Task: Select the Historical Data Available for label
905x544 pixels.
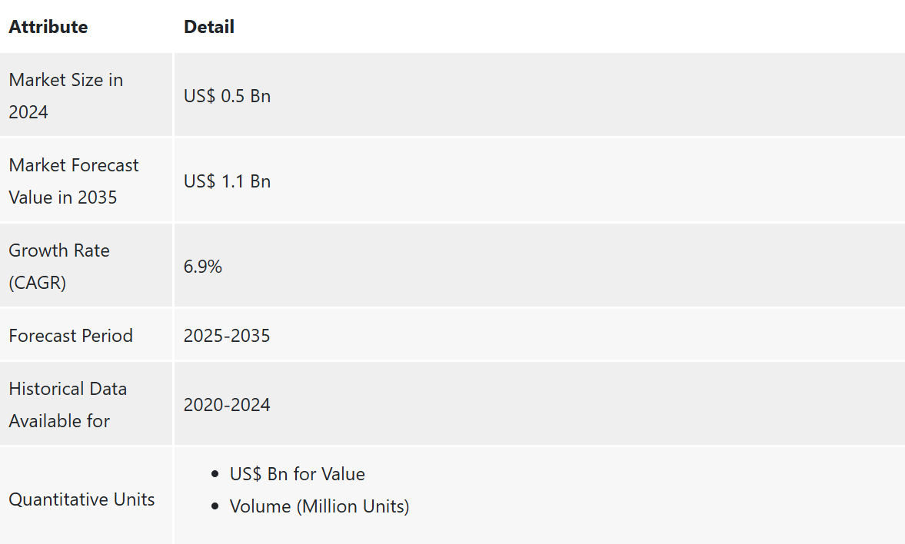Action: coord(68,405)
